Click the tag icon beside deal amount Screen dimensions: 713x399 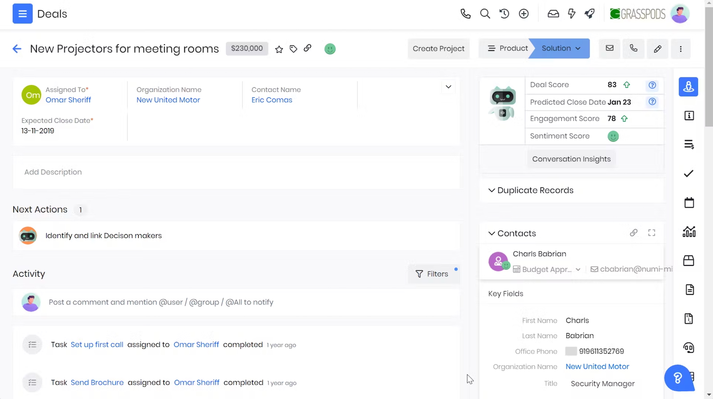tap(293, 49)
